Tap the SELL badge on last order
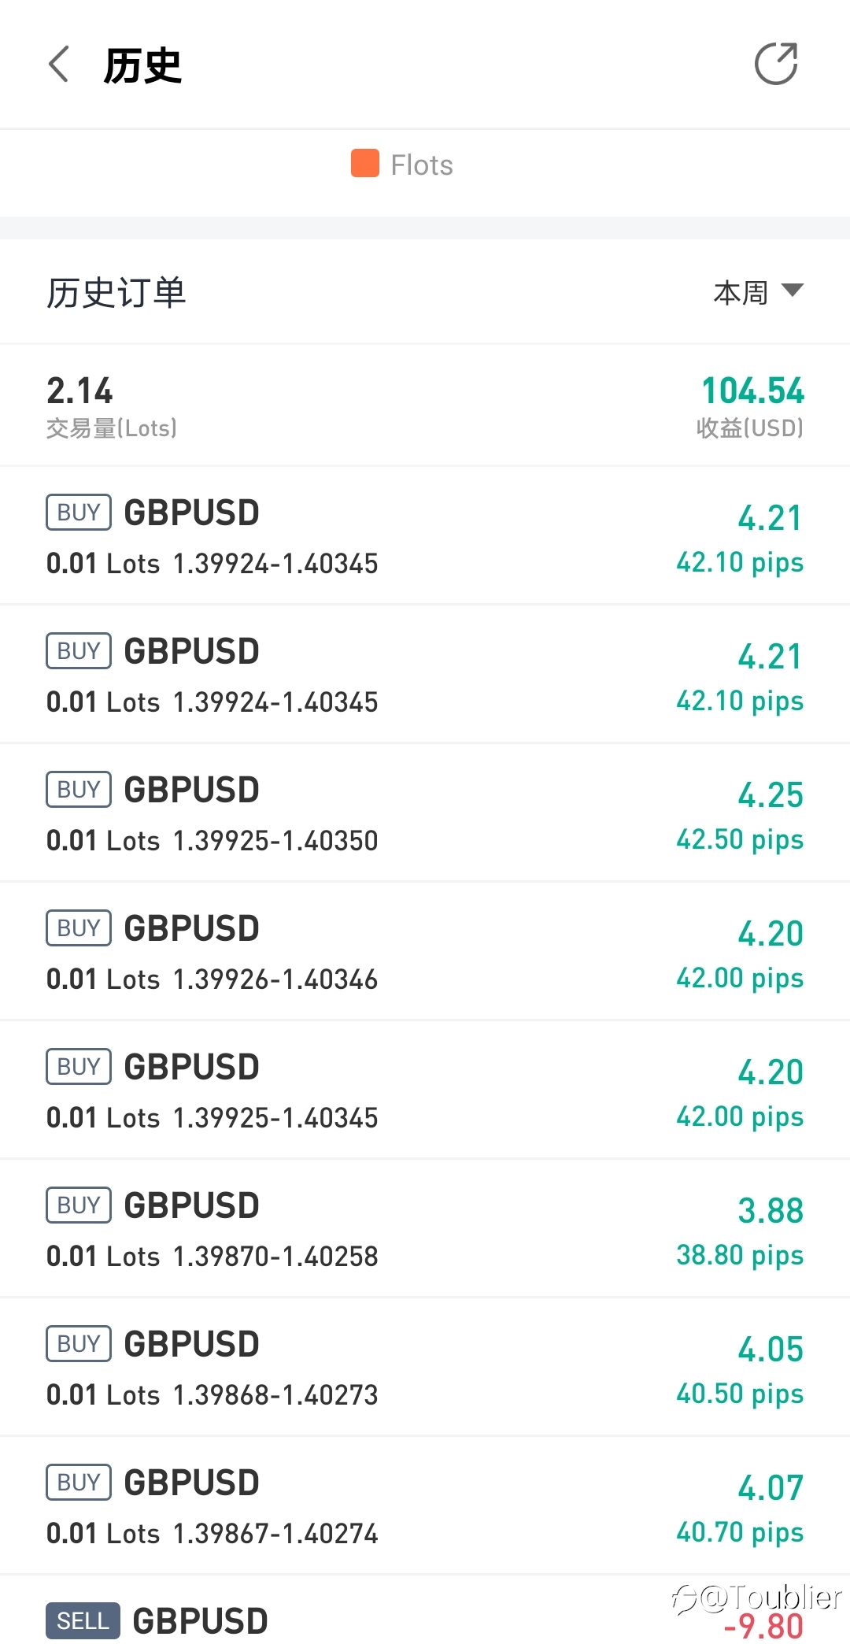850x1644 pixels. point(83,1620)
